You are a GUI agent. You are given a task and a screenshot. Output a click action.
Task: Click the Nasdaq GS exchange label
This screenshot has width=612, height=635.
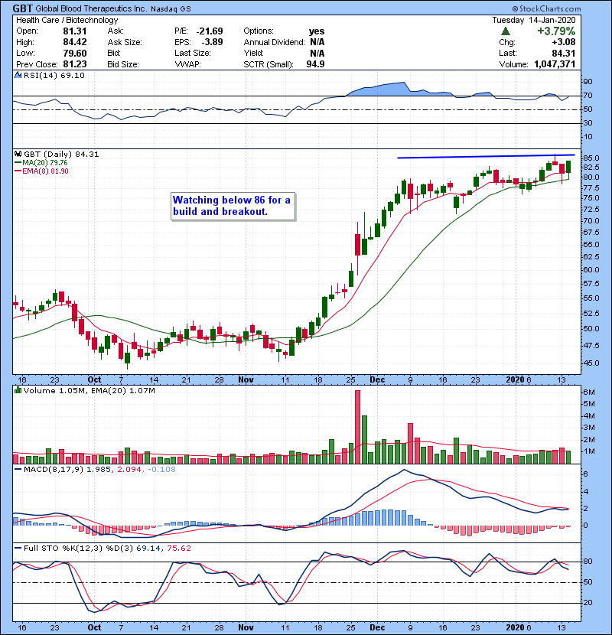pyautogui.click(x=171, y=9)
